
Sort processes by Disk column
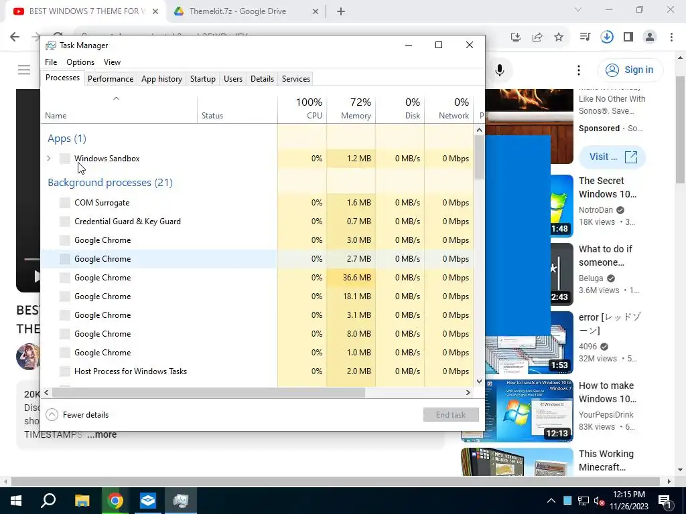tap(400, 108)
